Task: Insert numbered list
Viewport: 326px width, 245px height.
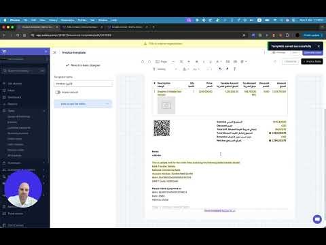Action: (x=228, y=61)
